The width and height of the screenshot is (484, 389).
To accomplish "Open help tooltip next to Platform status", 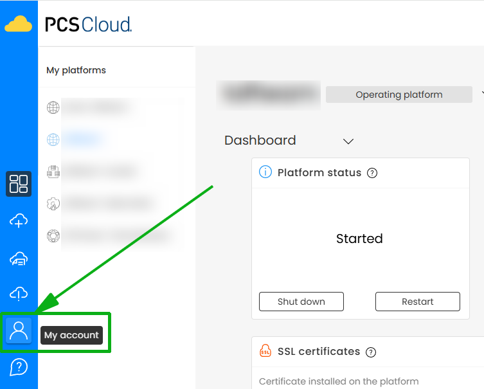I will pos(372,173).
